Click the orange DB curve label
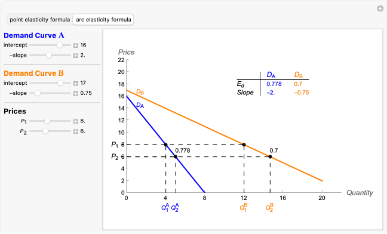387x234 pixels. point(140,92)
